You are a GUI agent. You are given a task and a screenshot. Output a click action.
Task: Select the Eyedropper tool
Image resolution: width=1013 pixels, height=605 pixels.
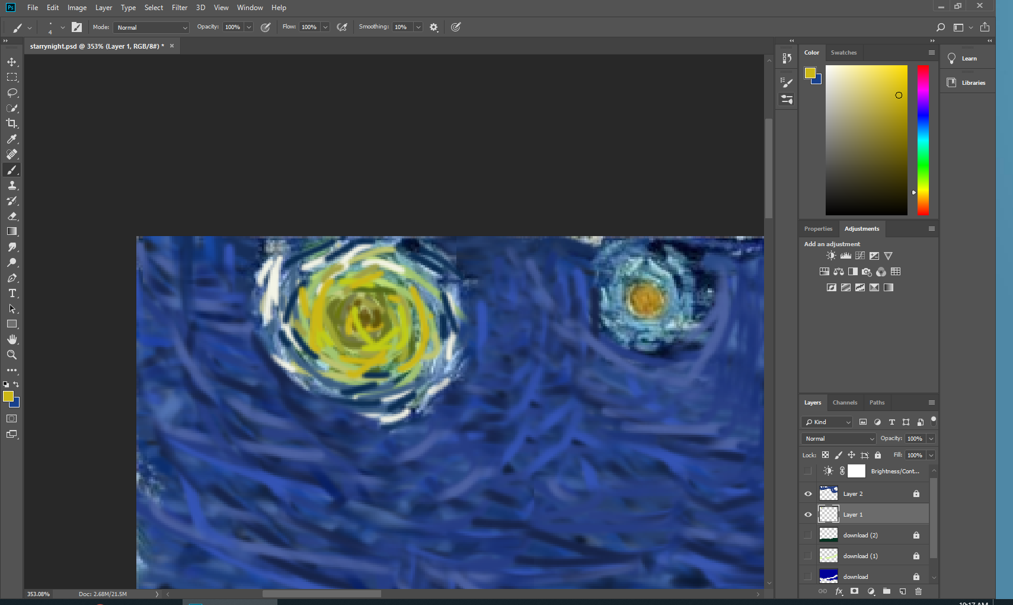pyautogui.click(x=12, y=139)
